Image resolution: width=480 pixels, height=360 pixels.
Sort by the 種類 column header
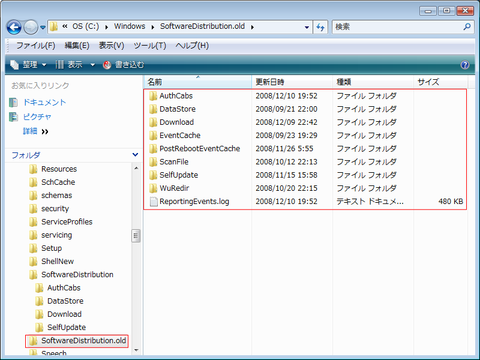click(373, 82)
